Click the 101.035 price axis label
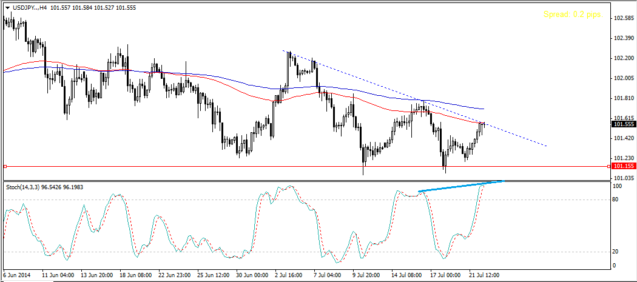This screenshot has width=637, height=282. 623,178
